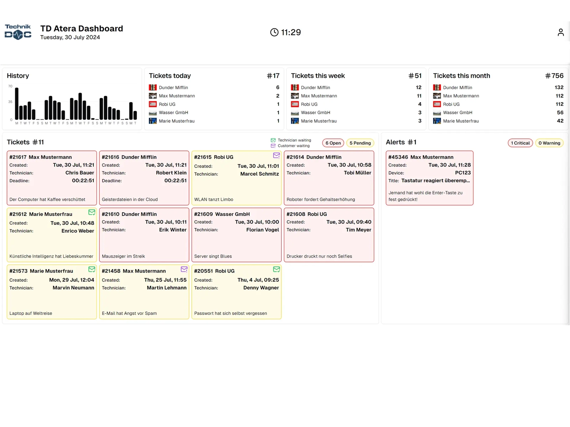Click Wasser GmbH logo in Tickets this week
This screenshot has height=427, width=570.
[x=295, y=113]
